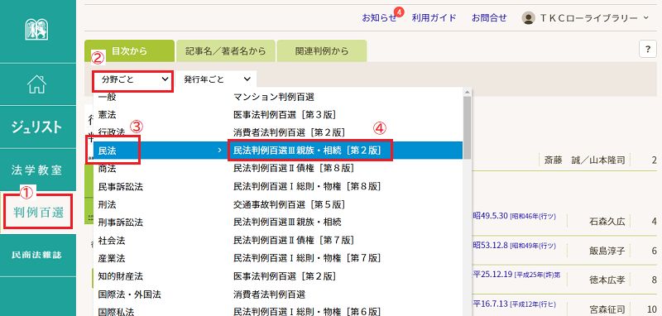Image resolution: width=662 pixels, height=316 pixels.
Task: Click the scrollbar up arrow in the list
Action: (x=467, y=92)
